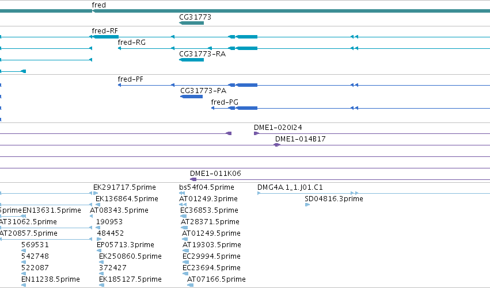Select the 190953 feature label

click(109, 222)
